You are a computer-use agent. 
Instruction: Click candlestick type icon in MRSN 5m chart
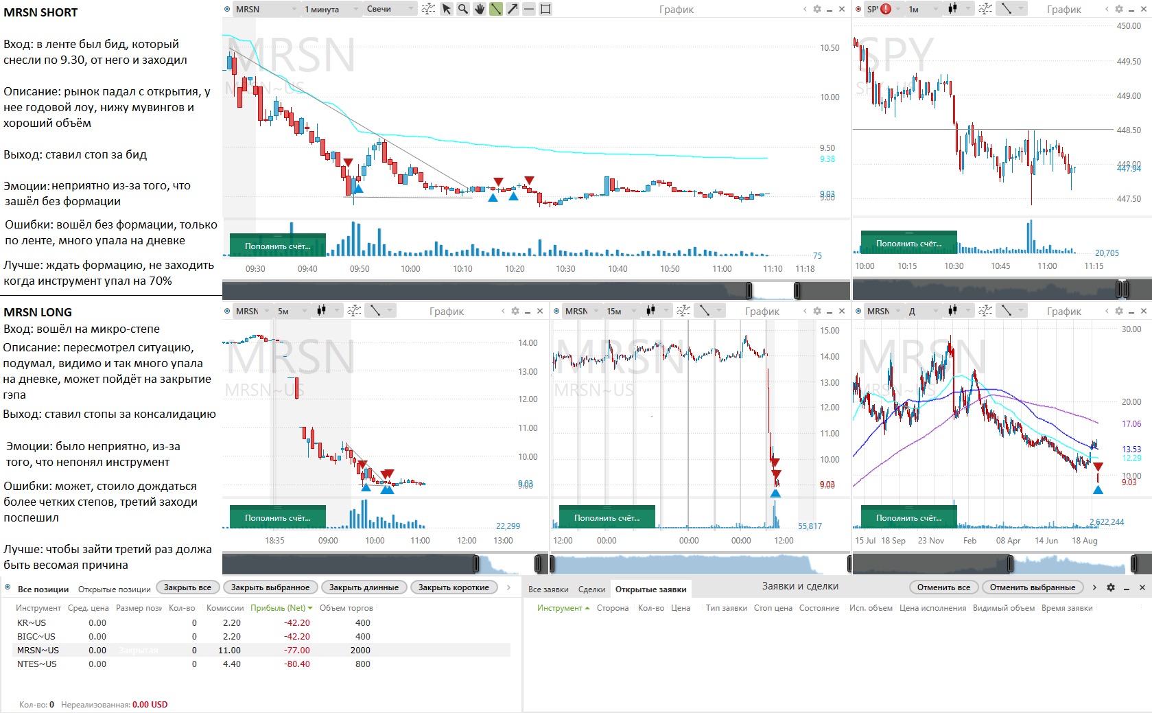tap(321, 311)
